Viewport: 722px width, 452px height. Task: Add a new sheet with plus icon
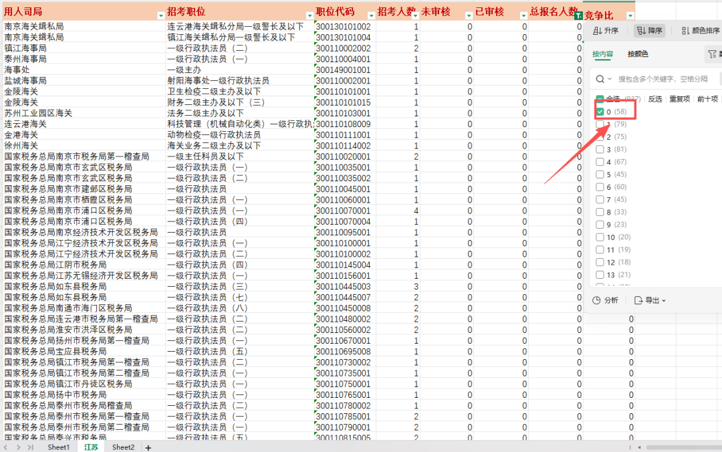click(x=148, y=447)
